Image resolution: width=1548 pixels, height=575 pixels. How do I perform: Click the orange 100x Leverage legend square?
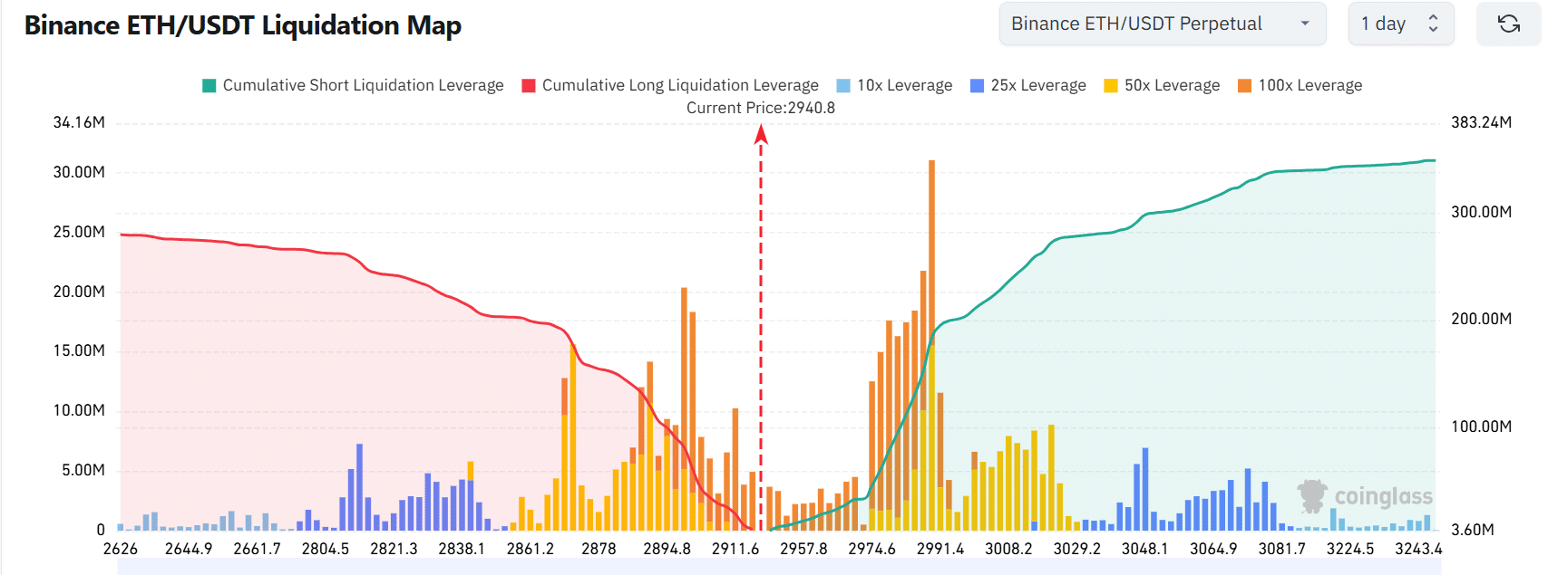coord(1244,84)
